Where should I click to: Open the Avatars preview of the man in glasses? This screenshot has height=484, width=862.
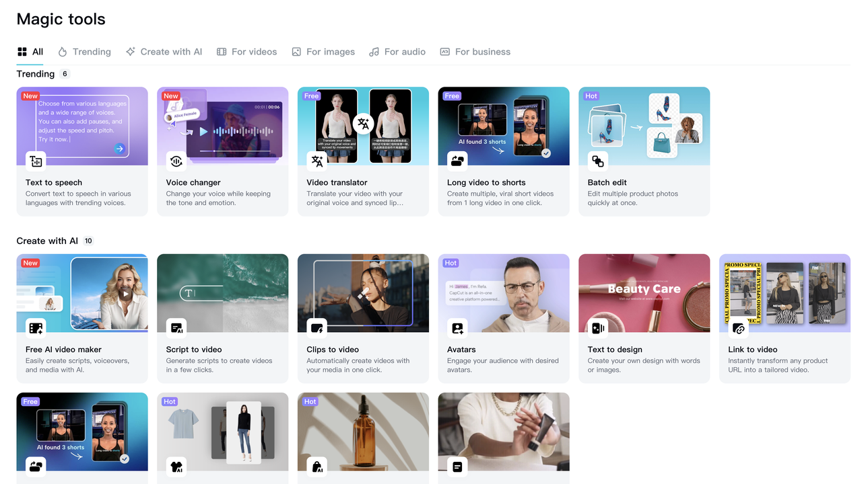(x=504, y=293)
